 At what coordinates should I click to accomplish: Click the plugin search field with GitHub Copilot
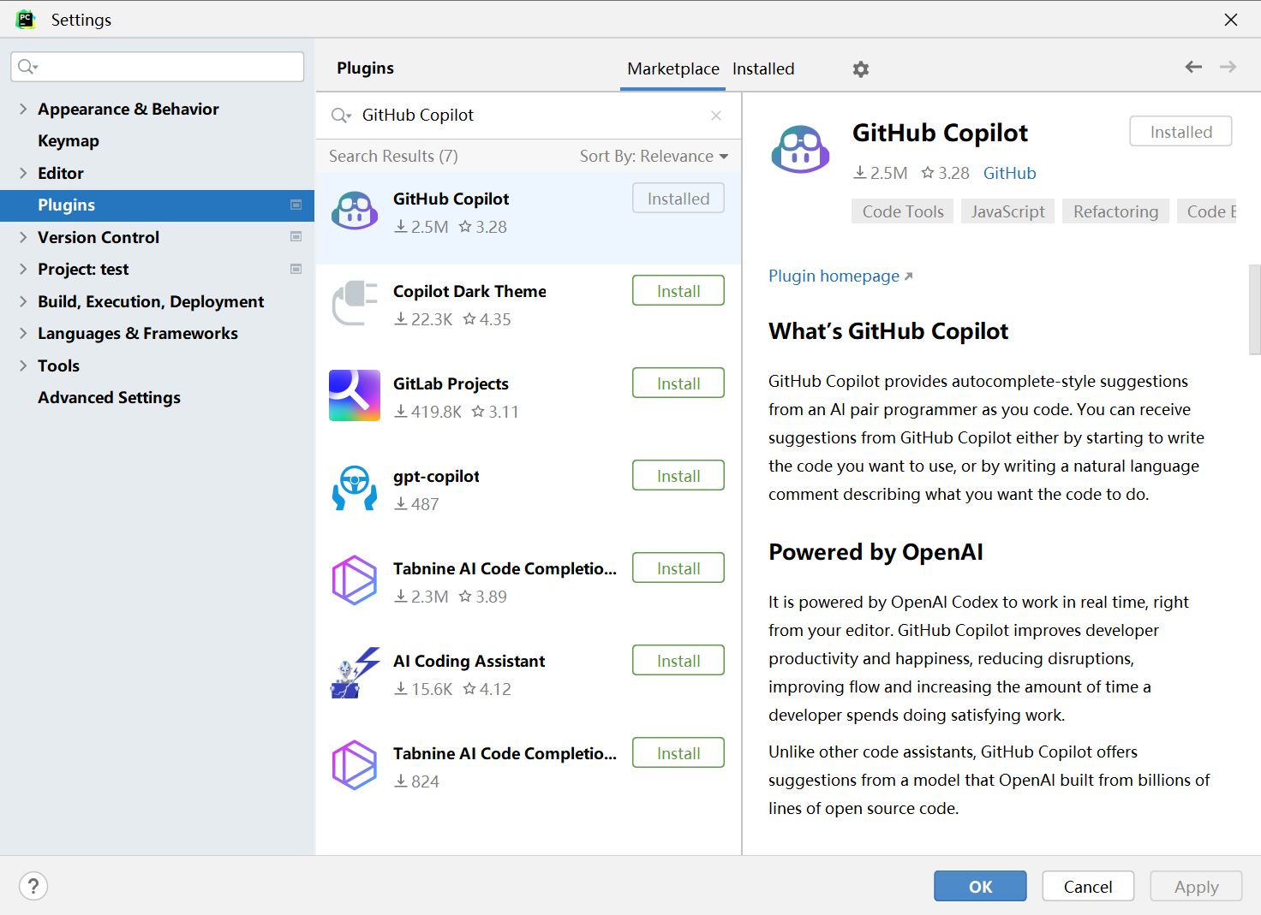[x=529, y=116]
